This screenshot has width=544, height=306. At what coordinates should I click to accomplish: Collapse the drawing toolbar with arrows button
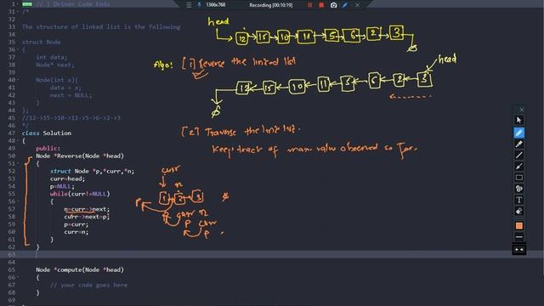(519, 250)
